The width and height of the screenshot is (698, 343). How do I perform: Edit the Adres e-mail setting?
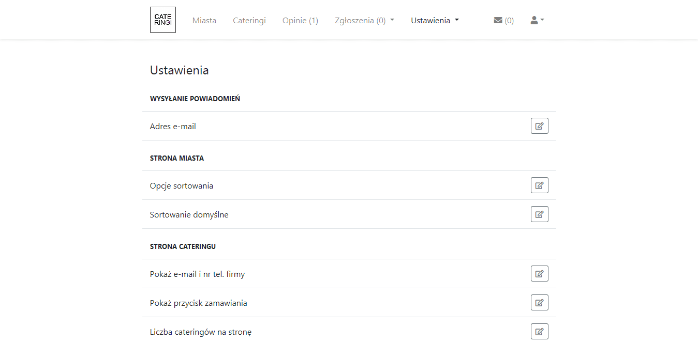click(539, 126)
